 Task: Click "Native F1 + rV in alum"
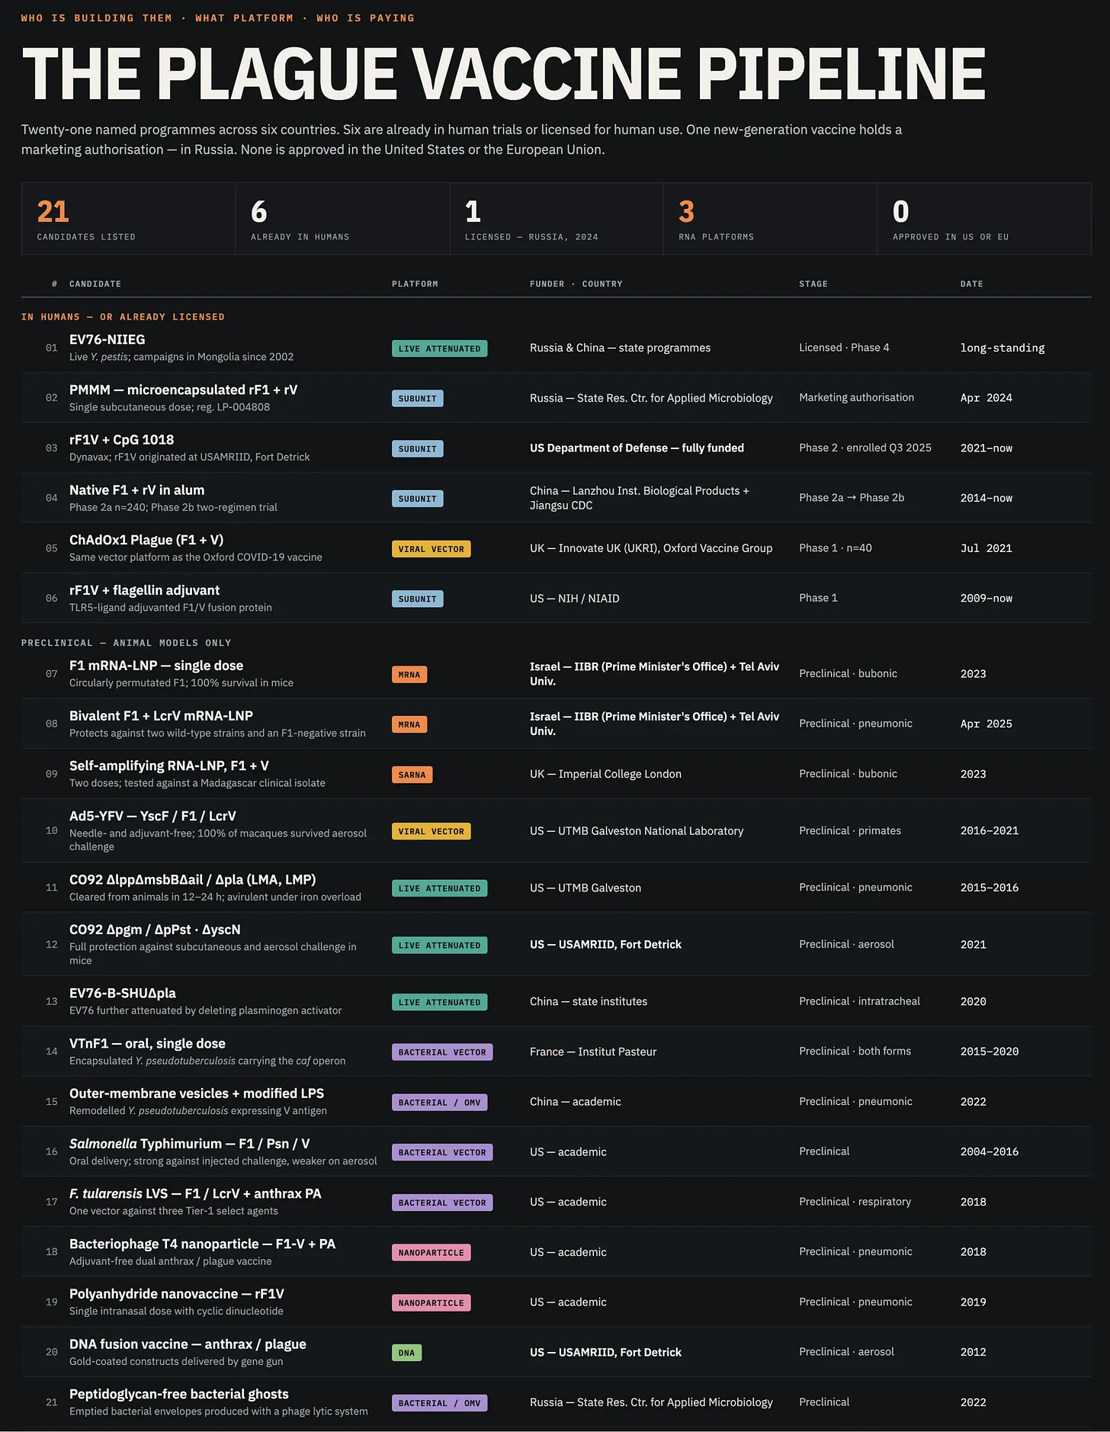click(x=136, y=490)
